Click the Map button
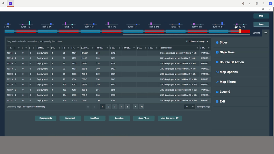 pyautogui.click(x=261, y=16)
